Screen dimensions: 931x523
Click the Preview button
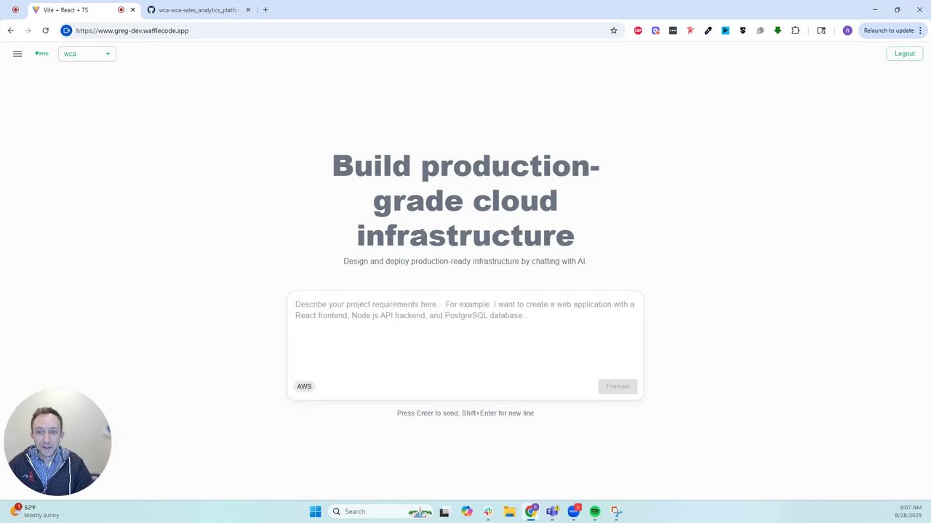[618, 386]
